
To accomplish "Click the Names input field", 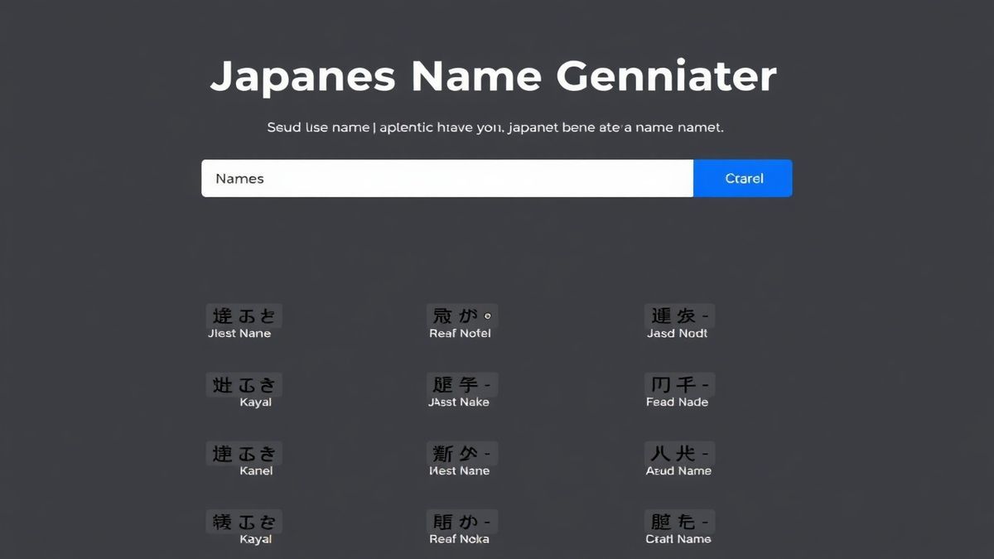I will tap(447, 178).
